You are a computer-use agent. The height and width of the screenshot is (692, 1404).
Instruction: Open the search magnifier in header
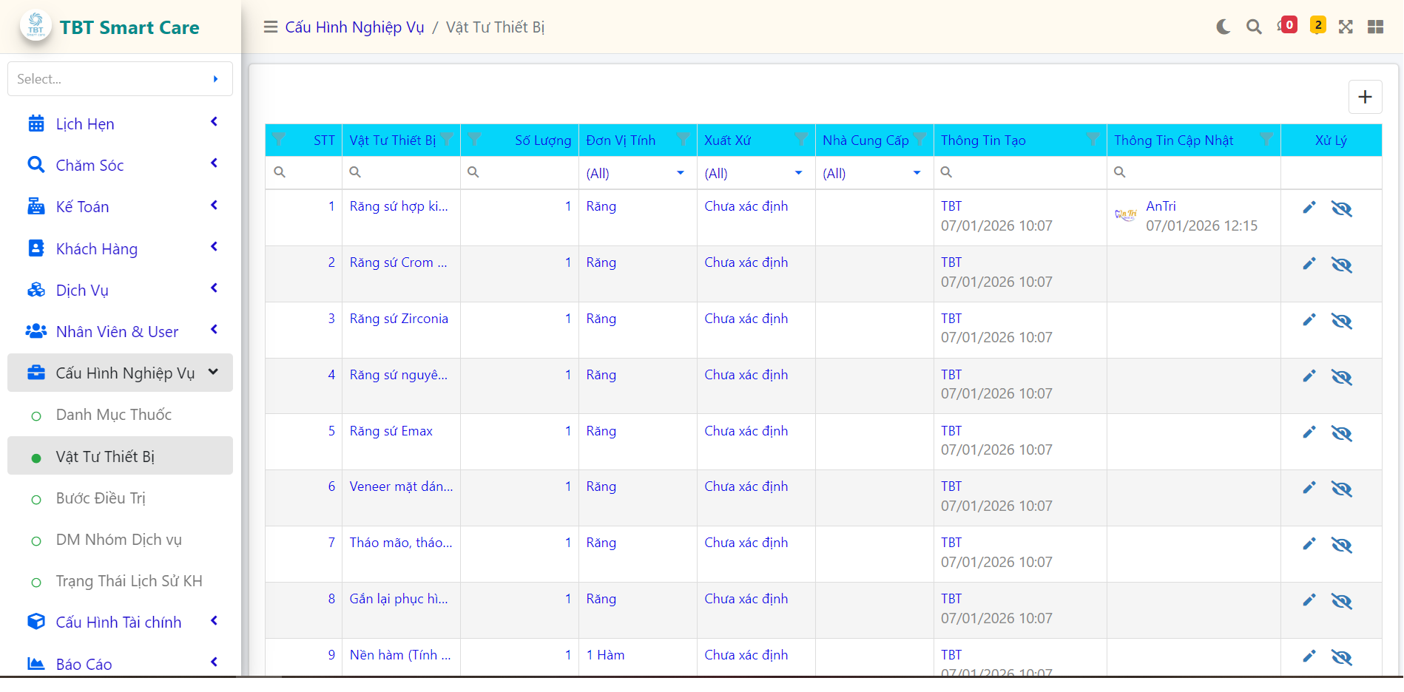[x=1254, y=27]
